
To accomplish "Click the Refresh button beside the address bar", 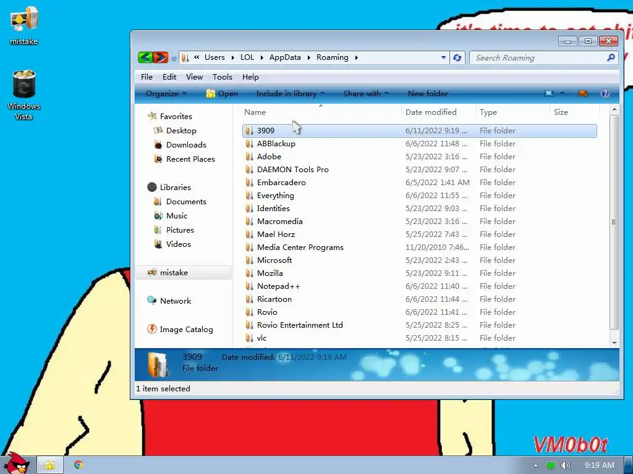I will [x=457, y=57].
